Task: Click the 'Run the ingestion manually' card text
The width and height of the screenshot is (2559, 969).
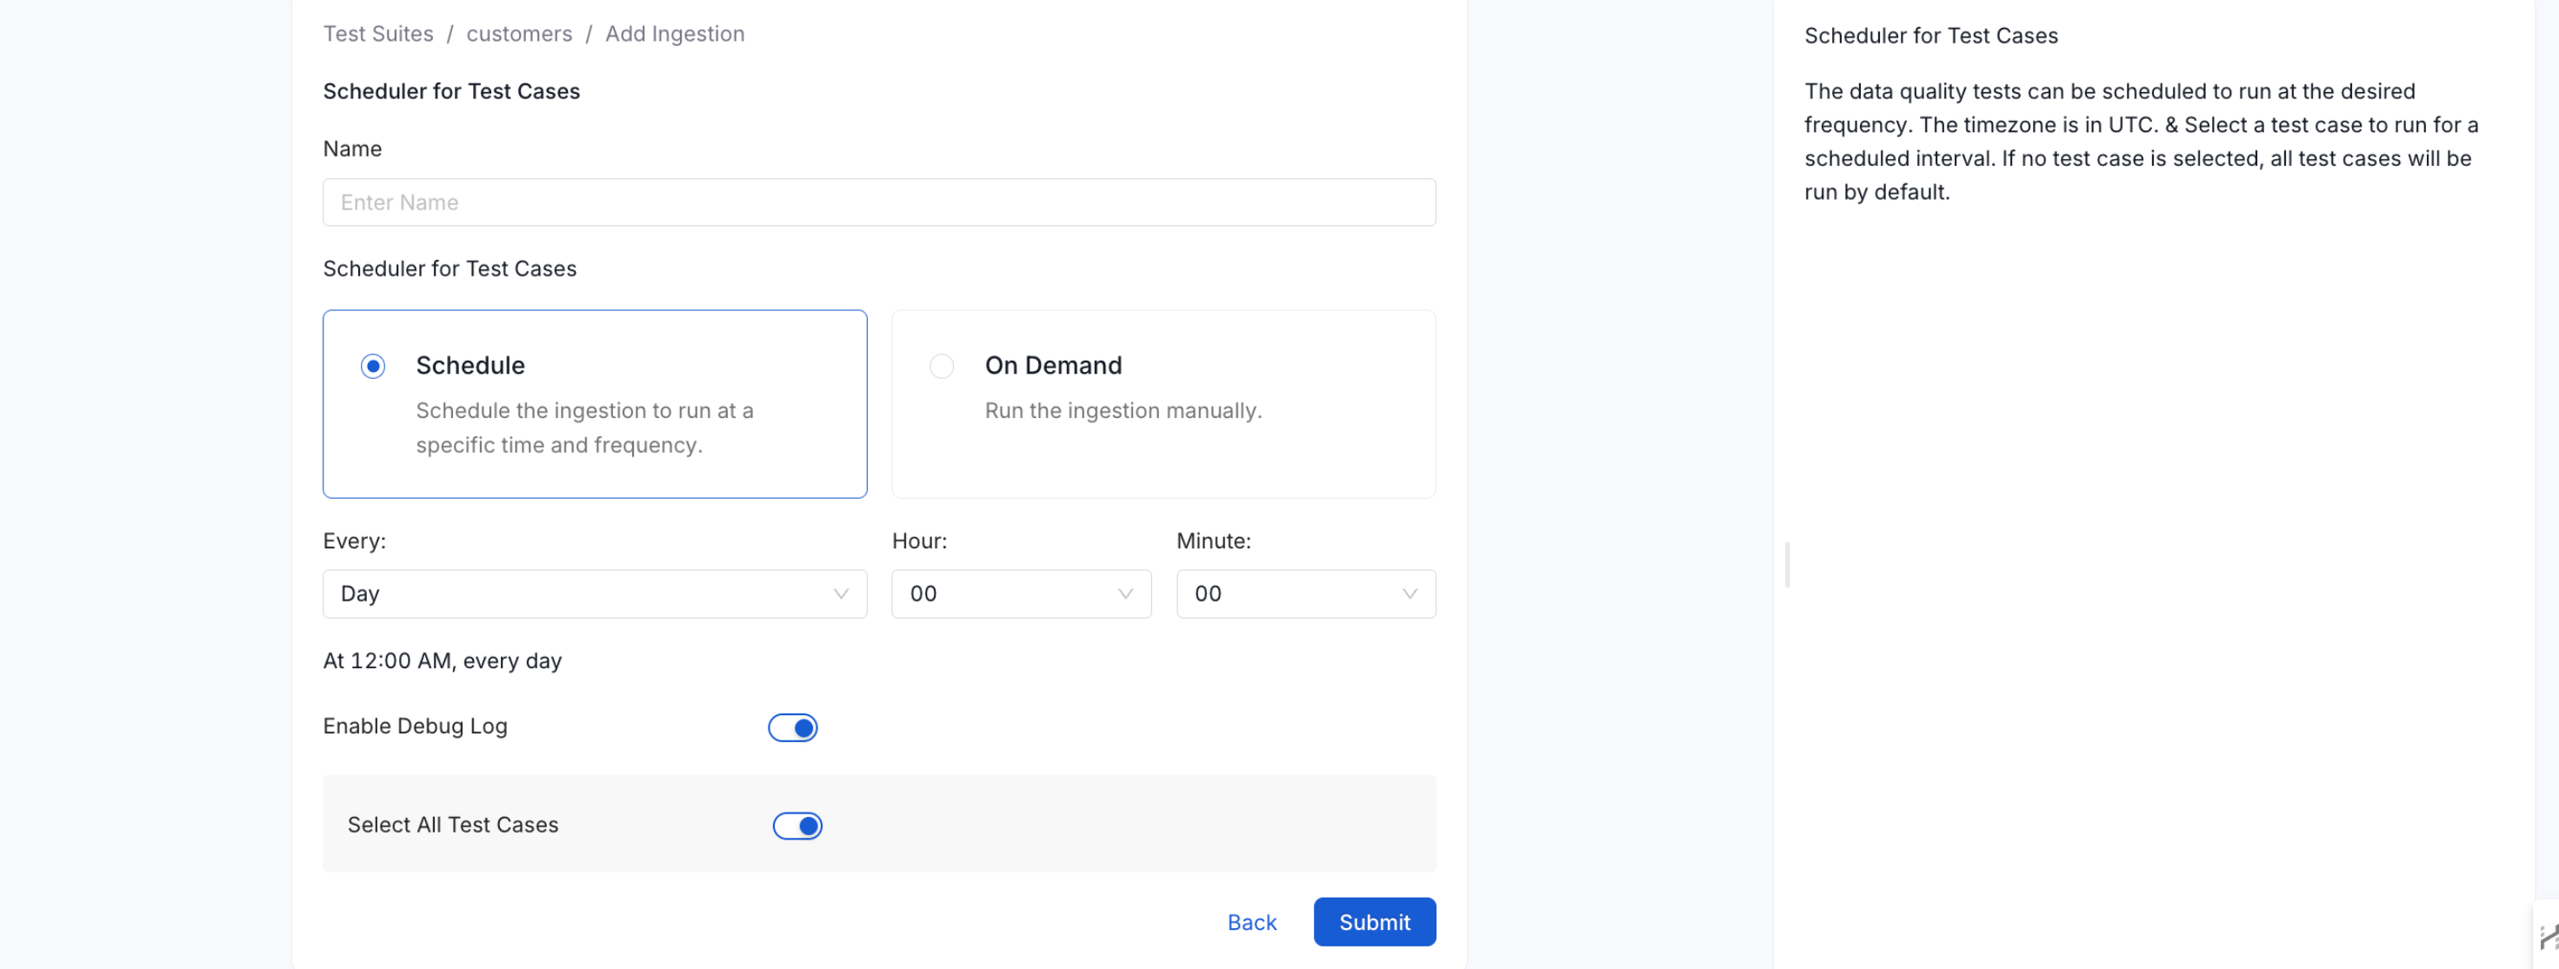Action: 1123,411
